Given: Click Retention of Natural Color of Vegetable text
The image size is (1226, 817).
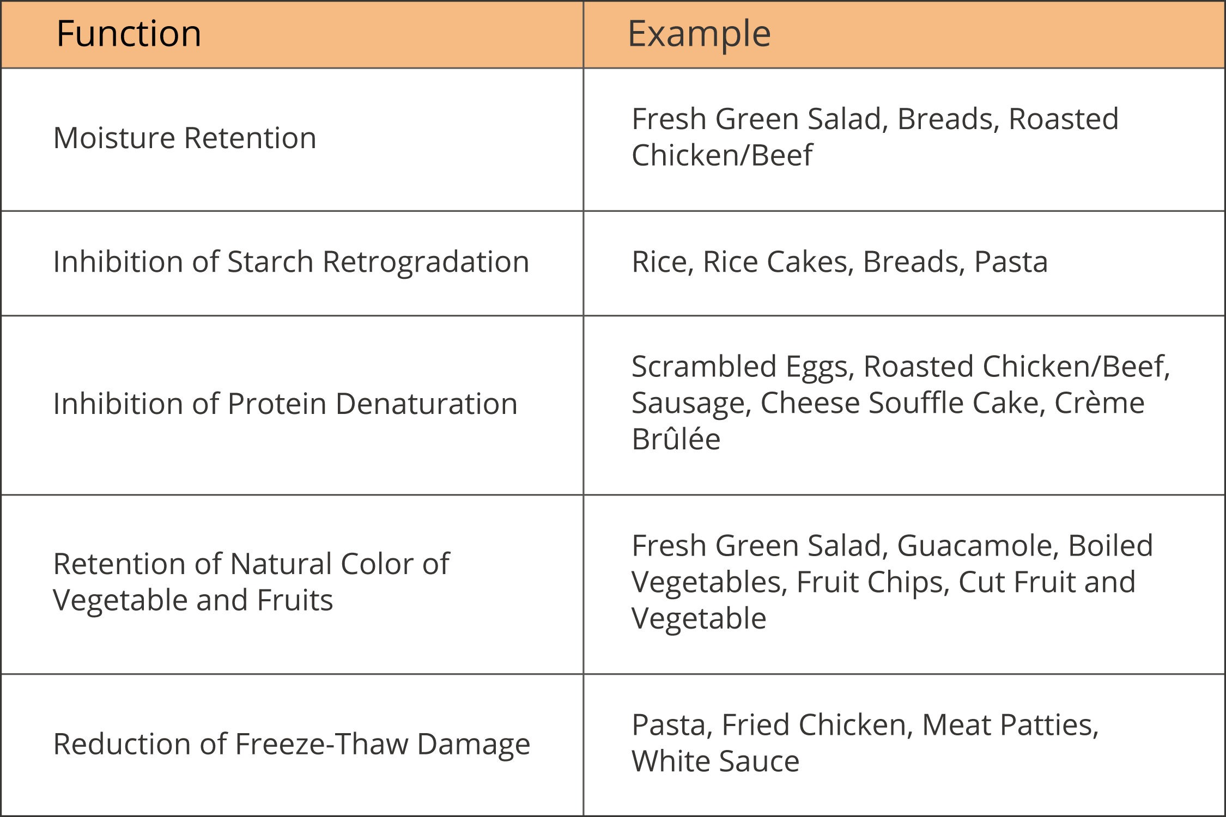Looking at the screenshot, I should (252, 582).
